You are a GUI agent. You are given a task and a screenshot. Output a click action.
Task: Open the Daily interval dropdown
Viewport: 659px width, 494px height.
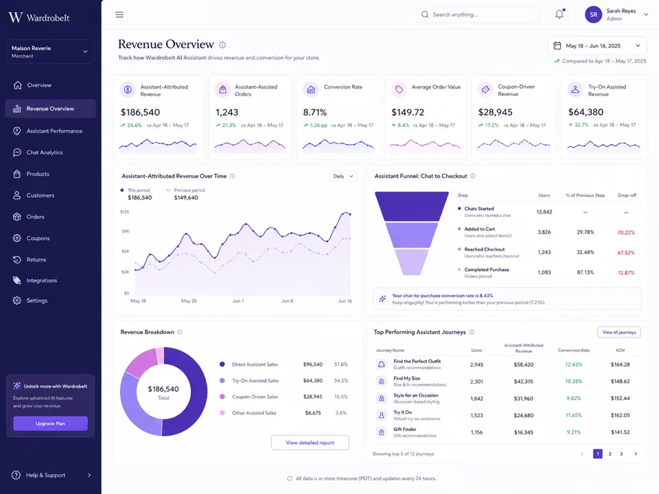(343, 176)
